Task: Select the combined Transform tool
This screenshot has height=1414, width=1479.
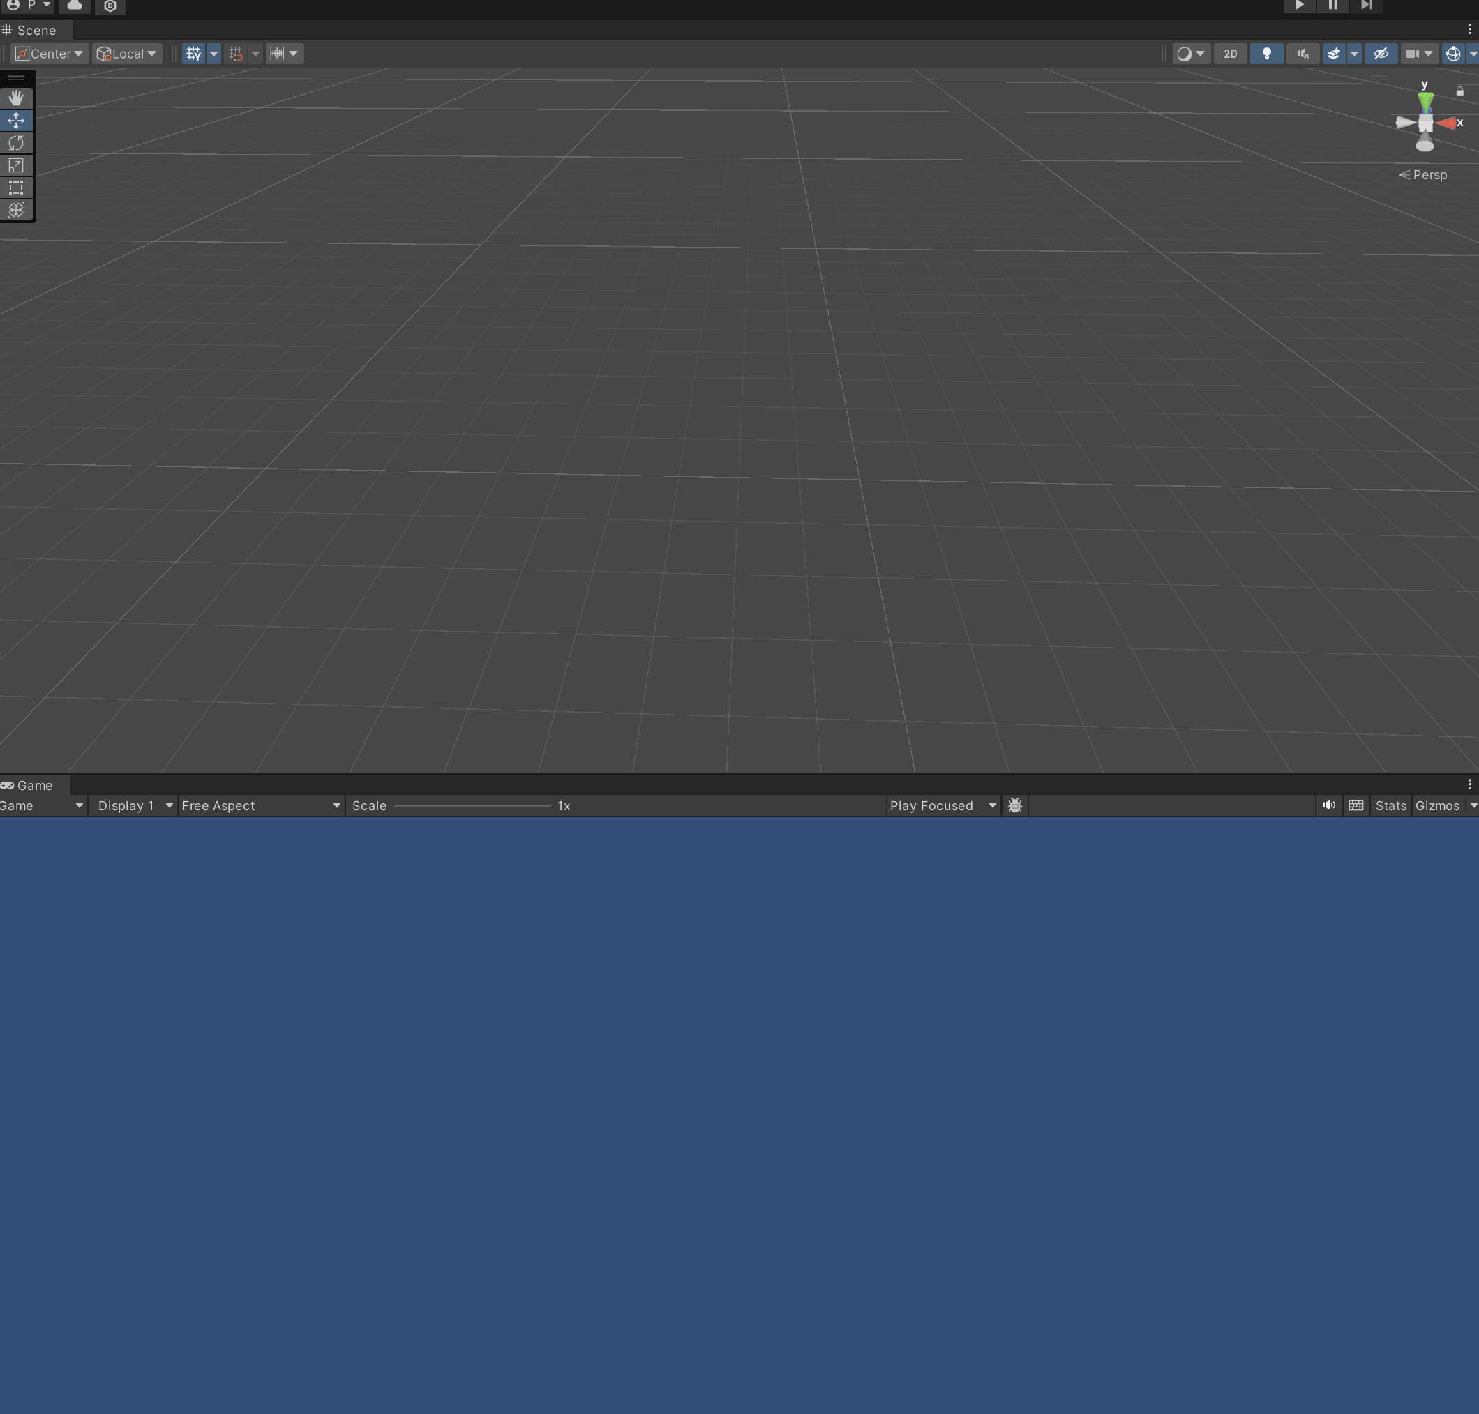Action: tap(16, 211)
